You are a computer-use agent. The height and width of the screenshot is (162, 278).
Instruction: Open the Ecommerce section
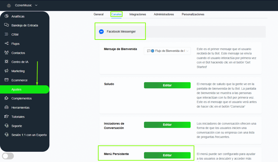point(19,80)
